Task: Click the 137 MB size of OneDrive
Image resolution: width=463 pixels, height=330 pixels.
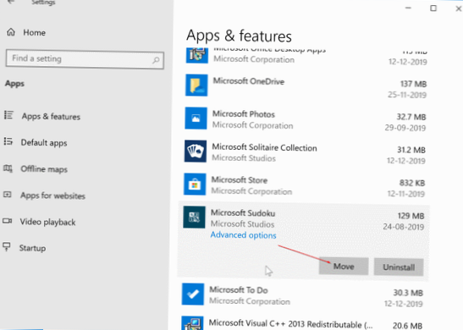Action: 413,84
